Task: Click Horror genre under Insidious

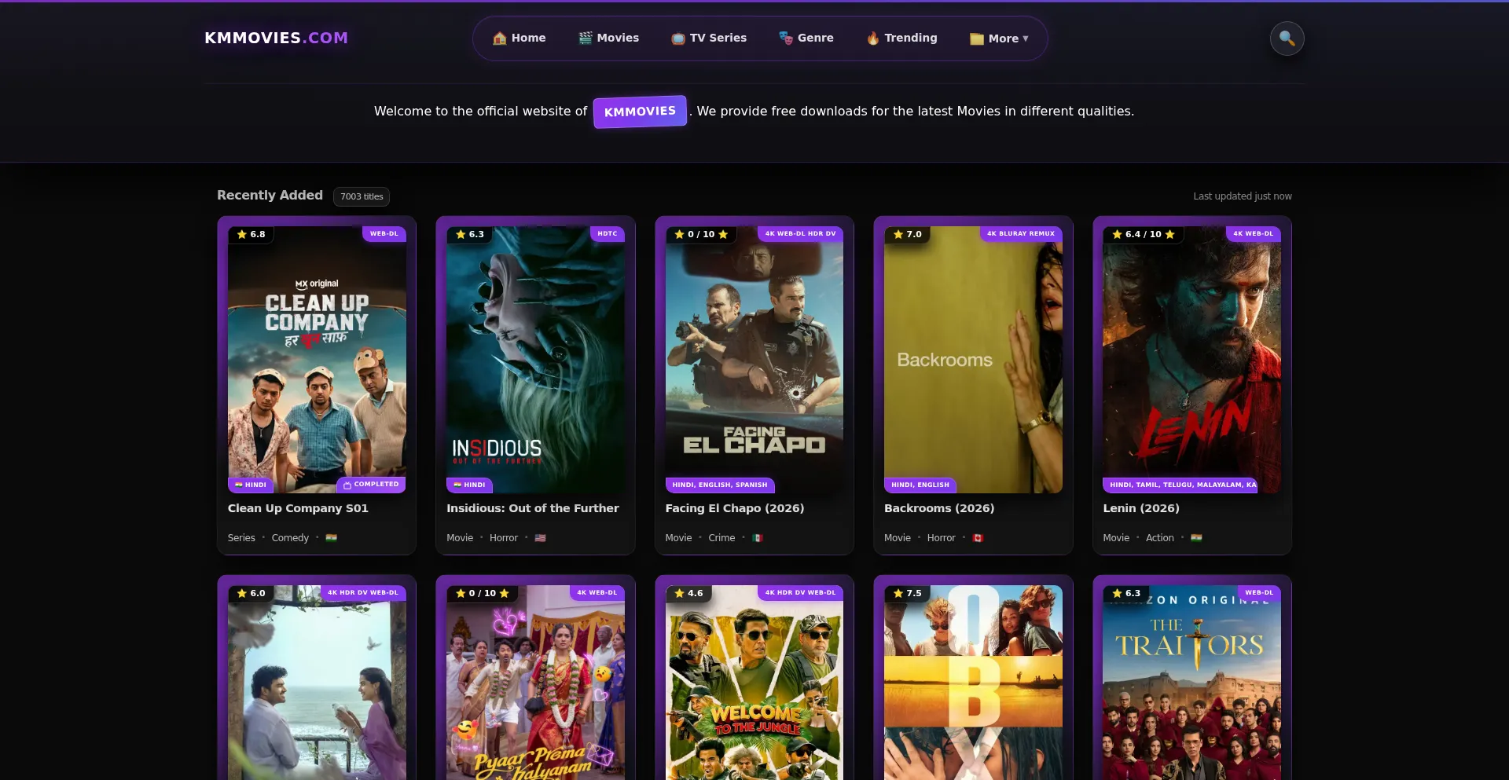Action: click(x=504, y=538)
